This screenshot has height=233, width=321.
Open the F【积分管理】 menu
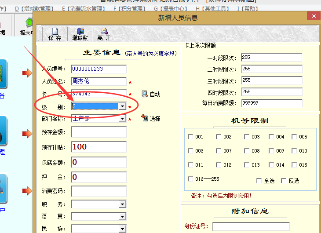(x=130, y=9)
